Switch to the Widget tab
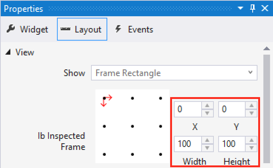This screenshot has width=273, height=168. pos(28,29)
